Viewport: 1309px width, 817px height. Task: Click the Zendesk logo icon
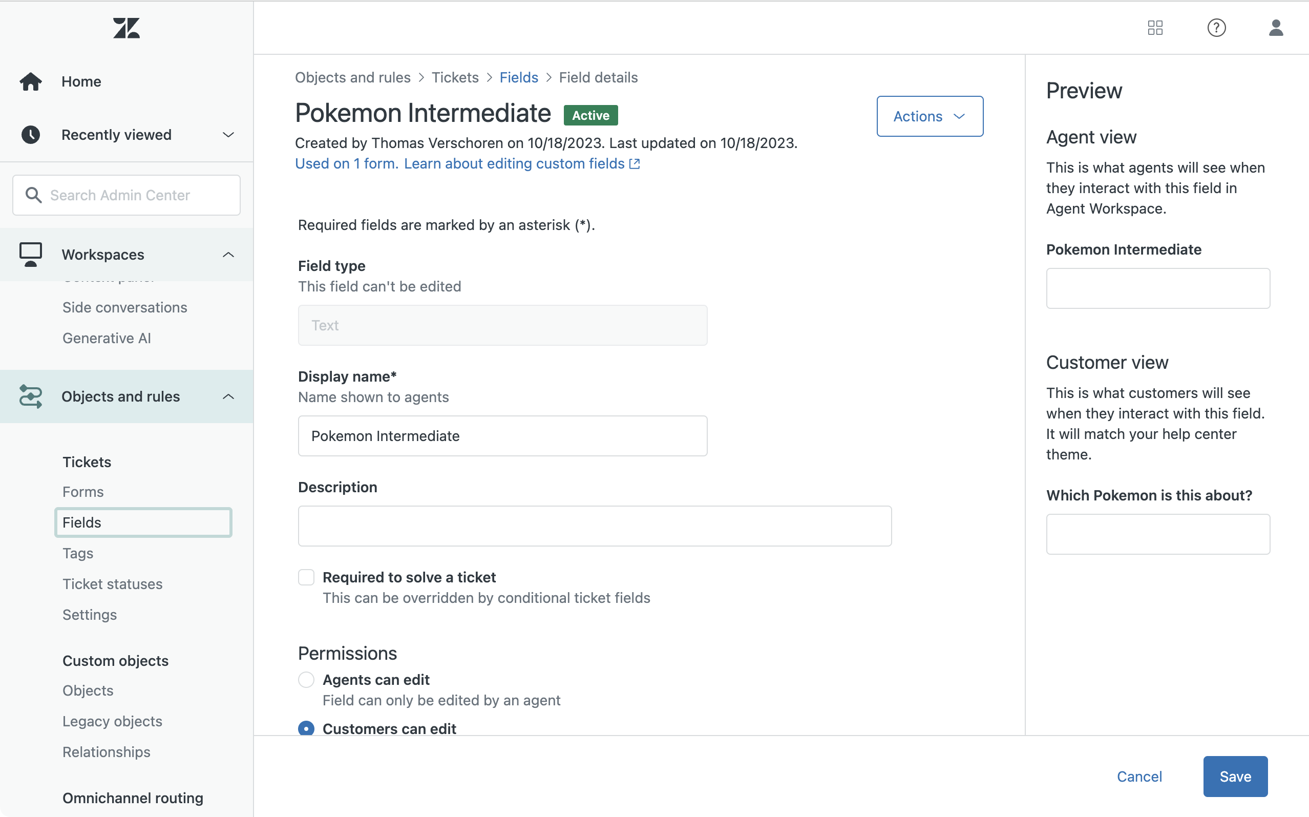(x=126, y=28)
